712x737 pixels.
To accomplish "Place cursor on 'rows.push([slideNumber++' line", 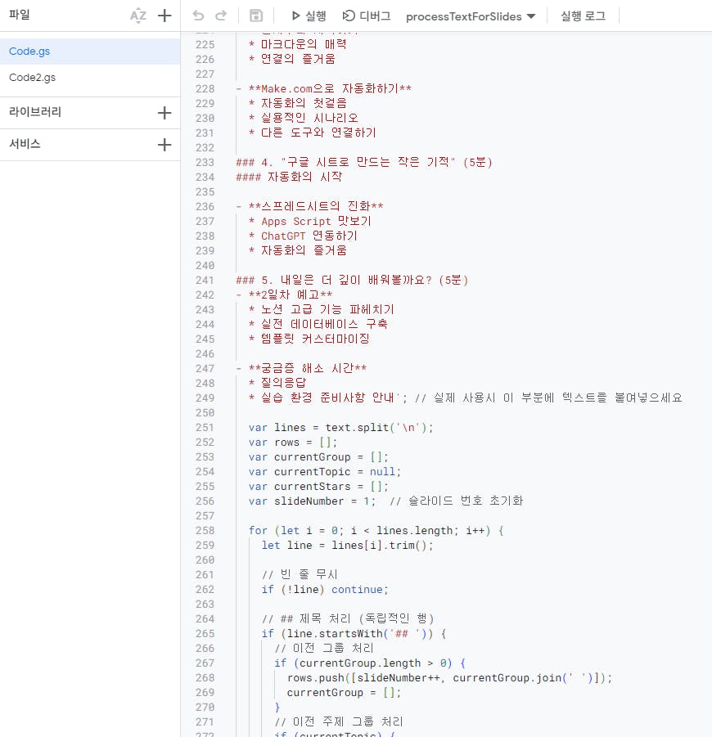I will point(449,678).
